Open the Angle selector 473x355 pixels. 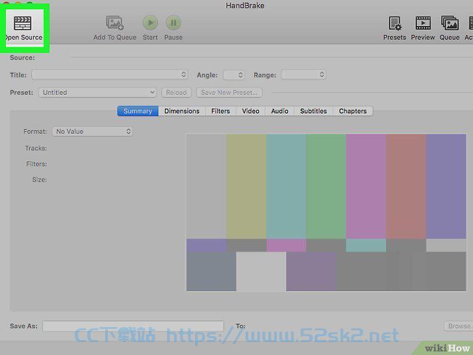234,75
